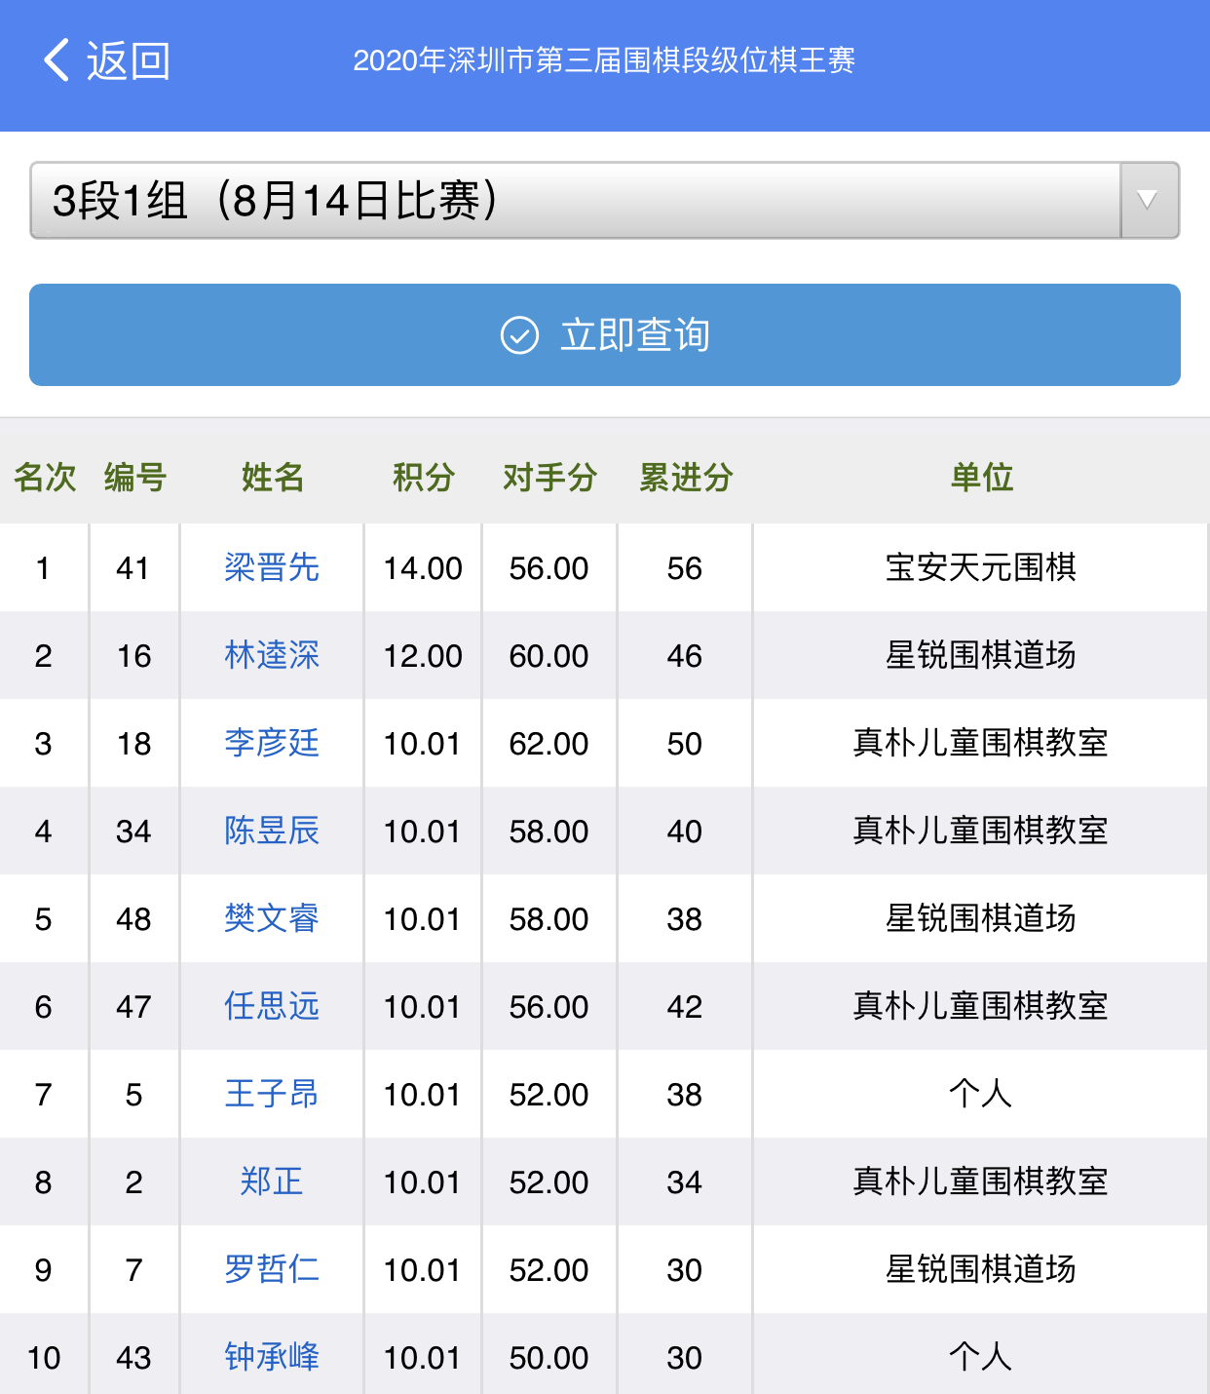1210x1394 pixels.
Task: Select player 陈昱辰 name link
Action: coord(272,832)
